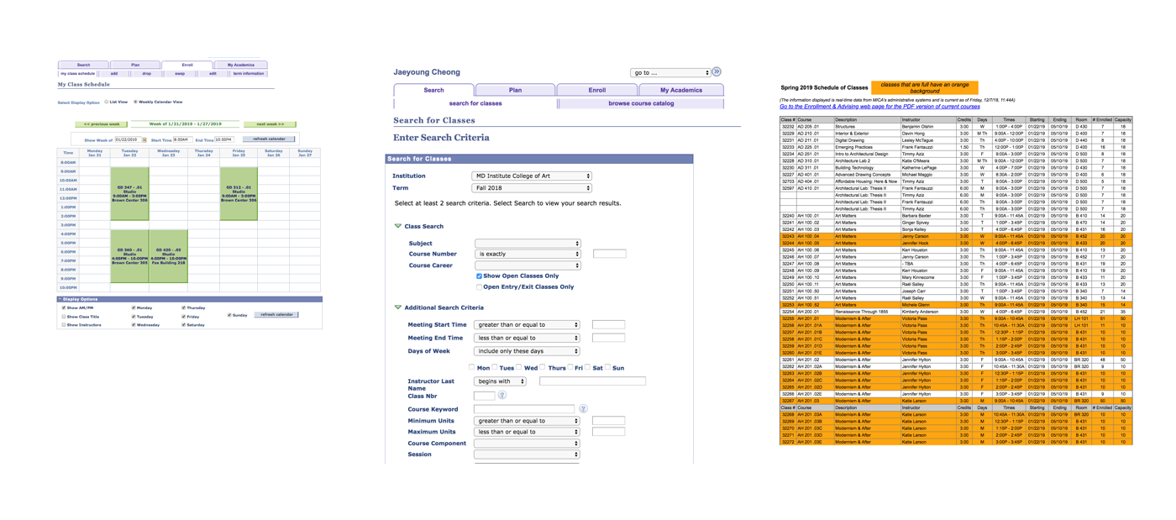Open the Term dropdown showing Fall 2018

pyautogui.click(x=531, y=188)
